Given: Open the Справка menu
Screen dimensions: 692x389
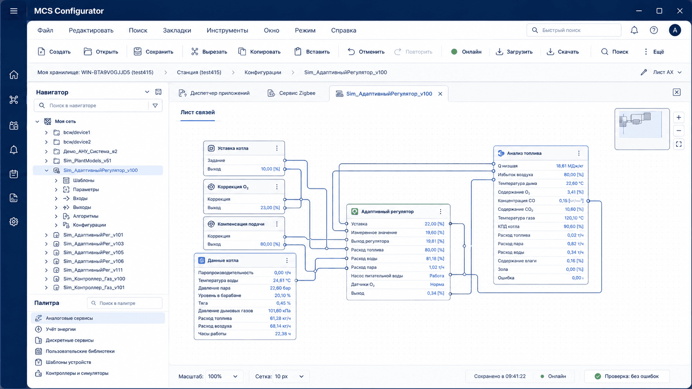Looking at the screenshot, I should pyautogui.click(x=344, y=30).
